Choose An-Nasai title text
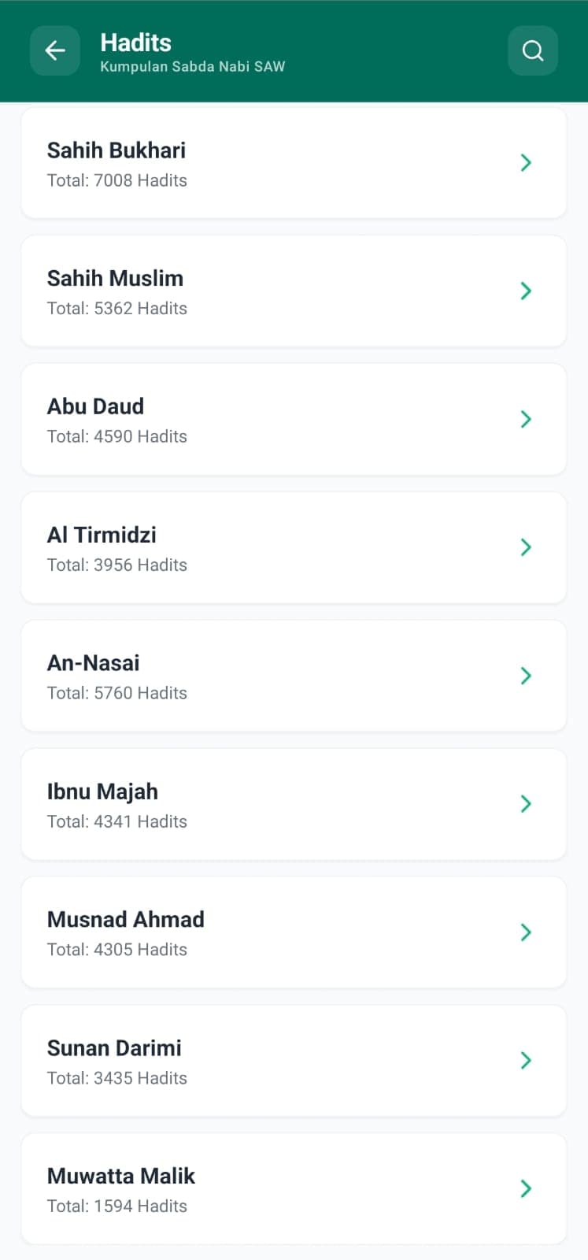 [93, 663]
